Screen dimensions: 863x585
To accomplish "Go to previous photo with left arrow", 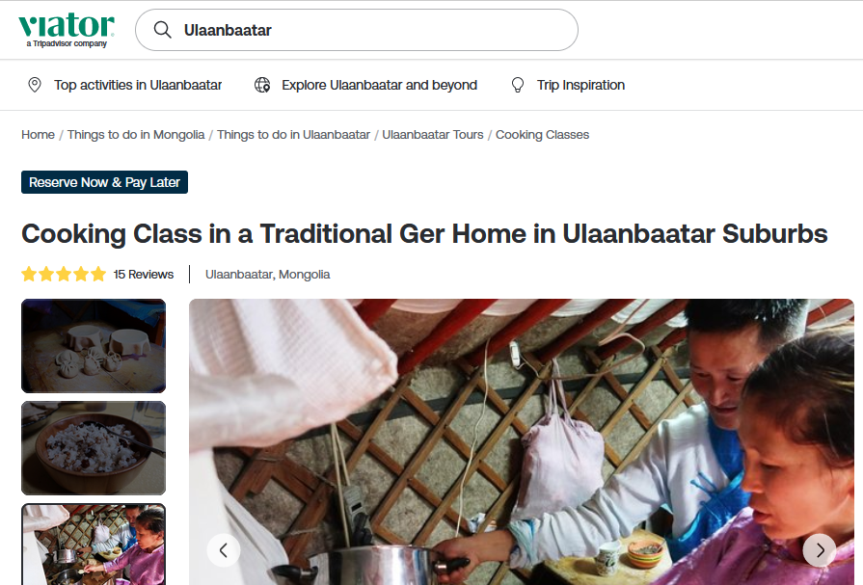I will tap(224, 549).
